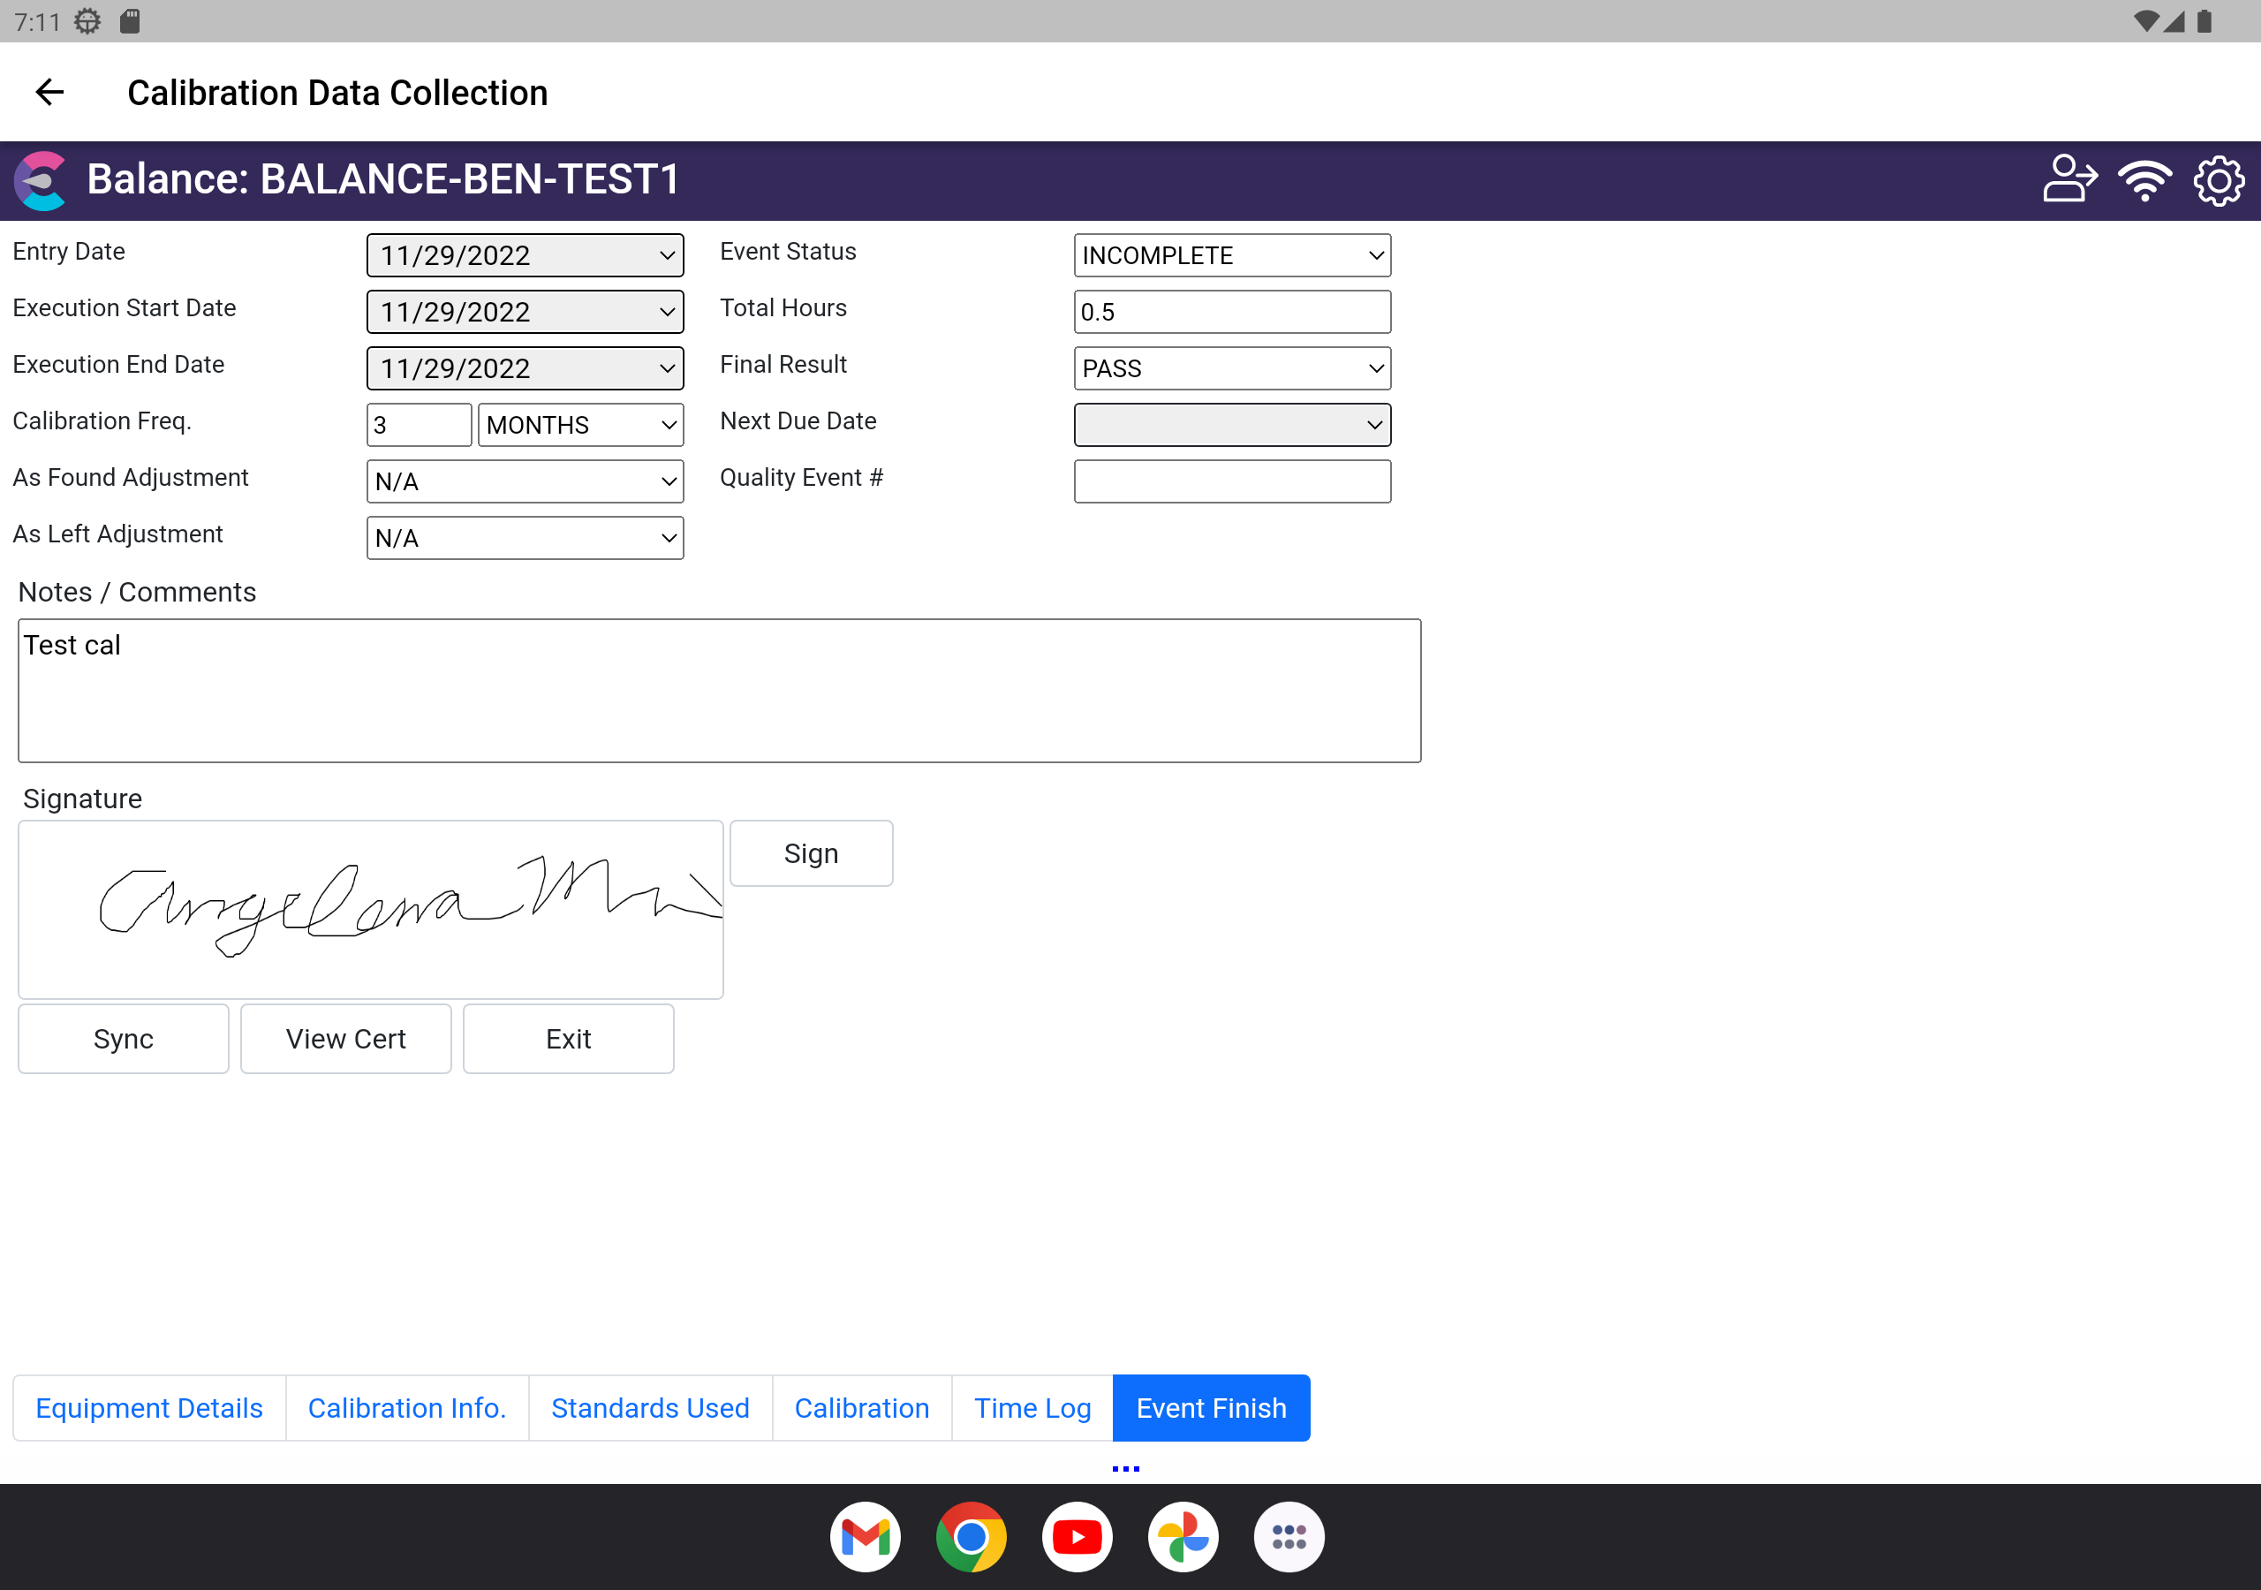This screenshot has height=1590, width=2261.
Task: Switch to the Time Log tab
Action: [1032, 1408]
